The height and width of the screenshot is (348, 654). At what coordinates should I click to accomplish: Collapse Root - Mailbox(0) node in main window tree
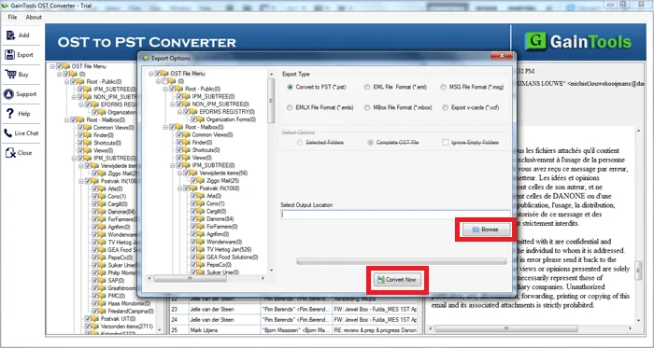point(66,119)
